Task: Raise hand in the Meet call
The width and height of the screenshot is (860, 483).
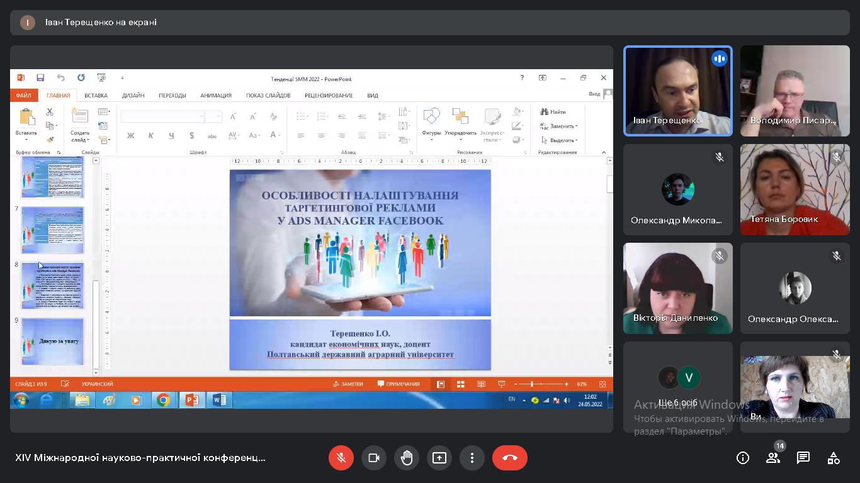Action: (x=407, y=458)
